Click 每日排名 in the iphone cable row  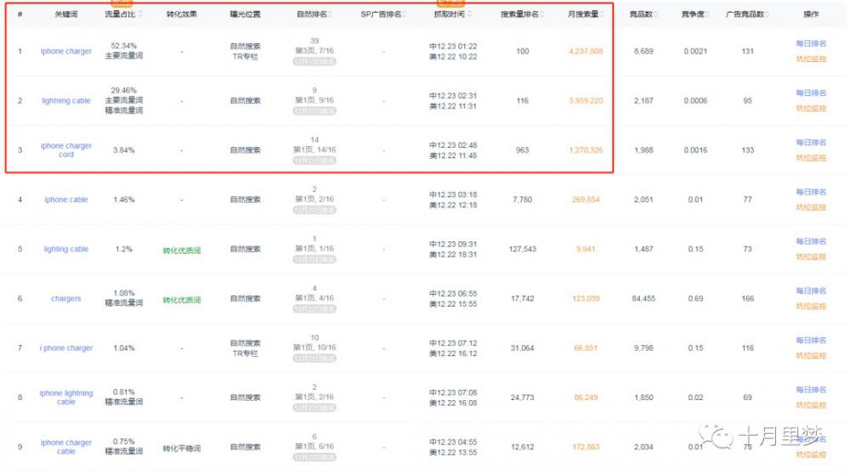(811, 192)
